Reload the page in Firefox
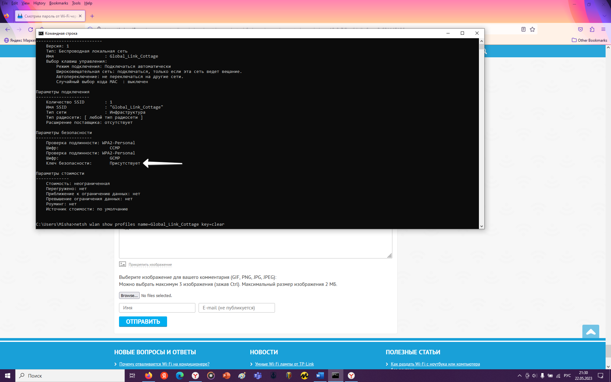Viewport: 611px width, 382px height. 31,29
